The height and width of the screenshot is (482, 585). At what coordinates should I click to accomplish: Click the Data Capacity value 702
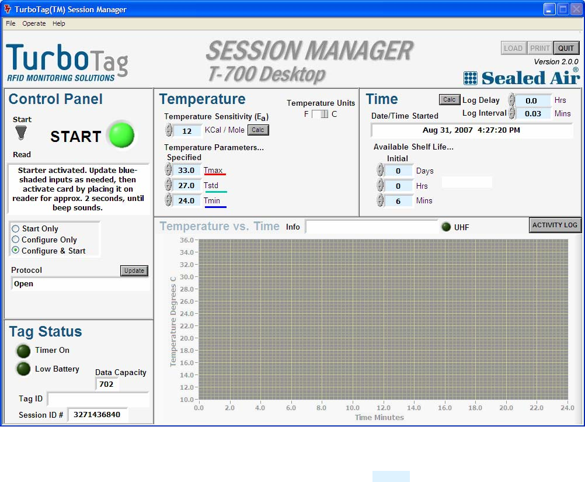coord(107,384)
